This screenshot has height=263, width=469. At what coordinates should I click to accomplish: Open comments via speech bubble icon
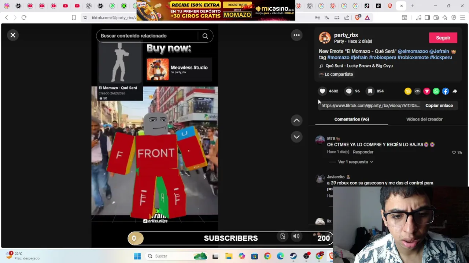pyautogui.click(x=349, y=91)
